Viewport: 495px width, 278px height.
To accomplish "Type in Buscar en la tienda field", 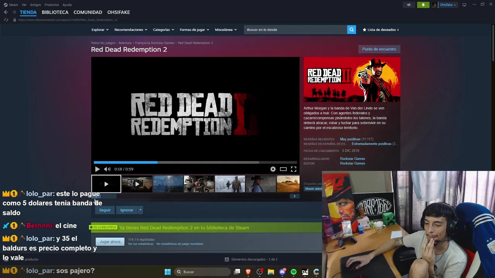I will [x=296, y=30].
